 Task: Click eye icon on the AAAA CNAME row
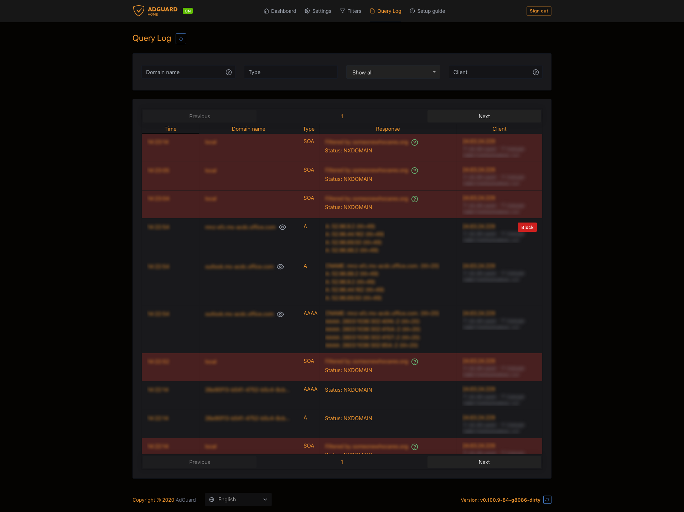(280, 314)
